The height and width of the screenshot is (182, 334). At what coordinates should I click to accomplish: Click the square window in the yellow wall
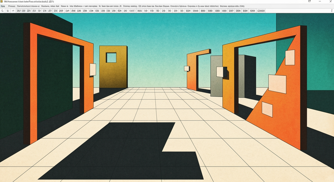click(x=111, y=58)
